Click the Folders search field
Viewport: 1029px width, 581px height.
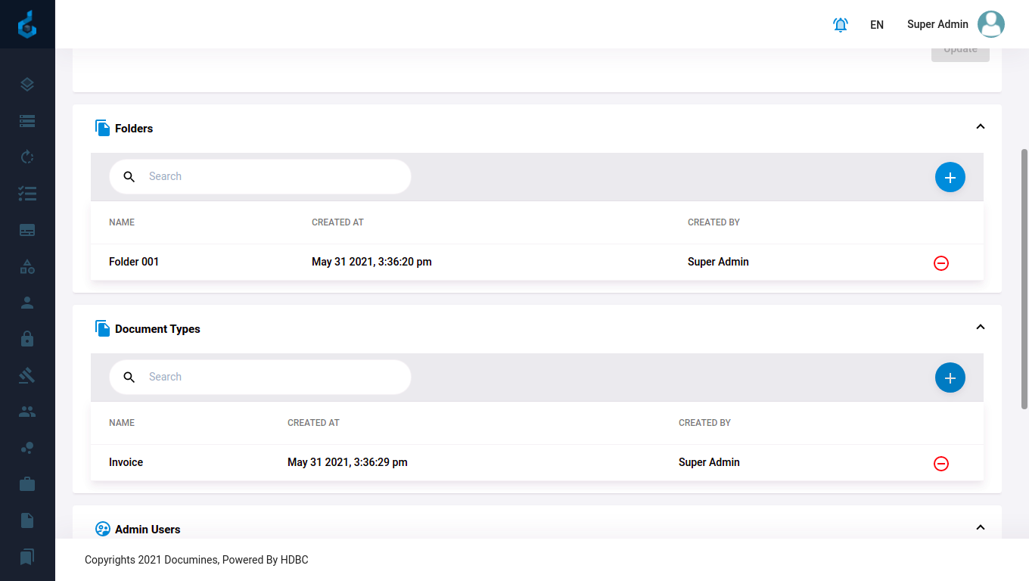tap(272, 176)
